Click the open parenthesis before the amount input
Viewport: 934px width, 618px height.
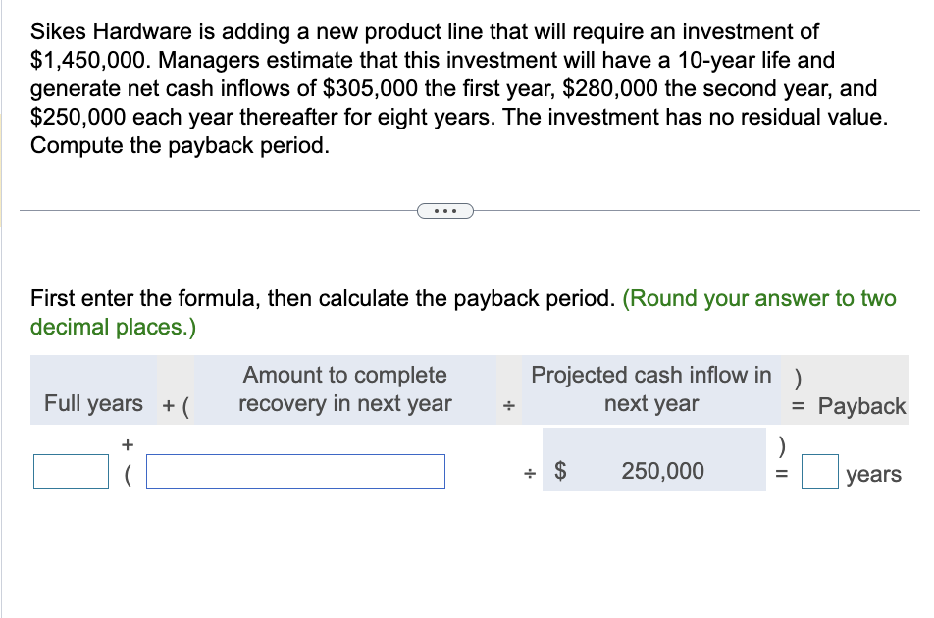(128, 474)
